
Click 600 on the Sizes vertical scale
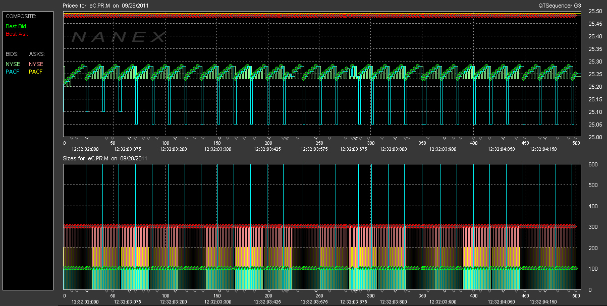click(593, 164)
